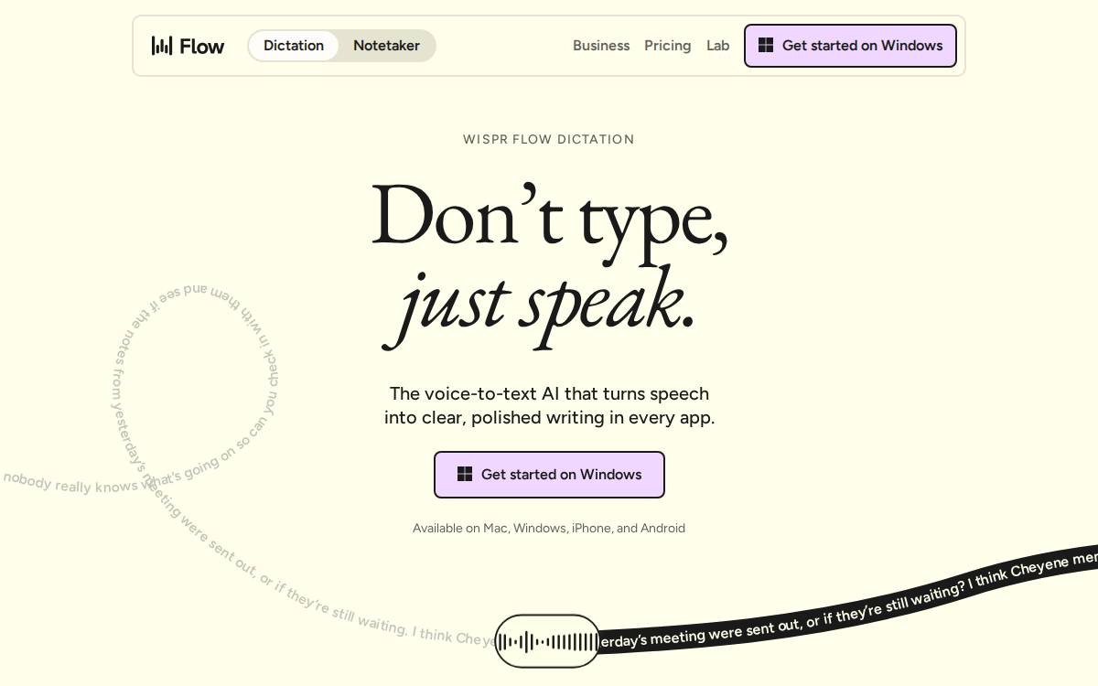Click the "nobody really knows" grey text
Viewport: 1098px width, 686px height.
pos(70,483)
